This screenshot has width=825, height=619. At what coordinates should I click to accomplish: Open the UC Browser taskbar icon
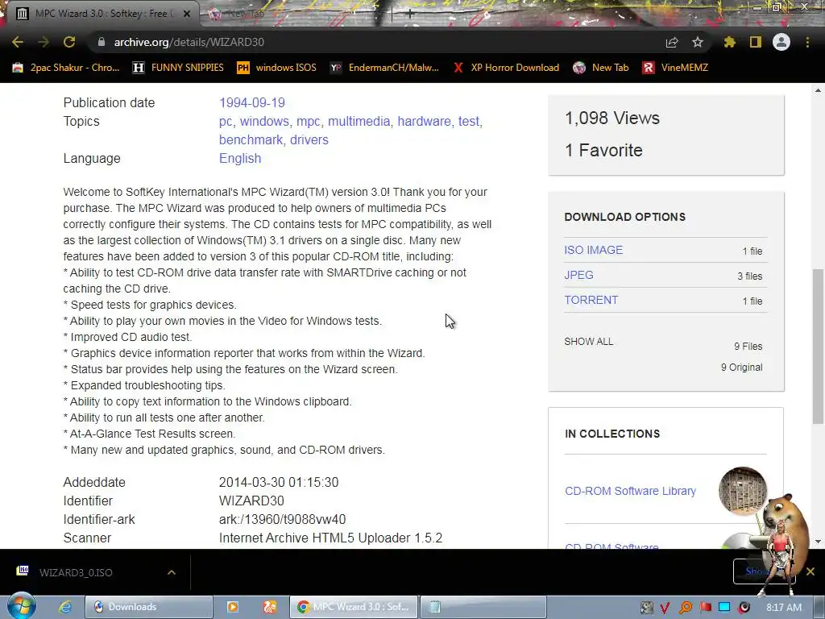pyautogui.click(x=270, y=607)
